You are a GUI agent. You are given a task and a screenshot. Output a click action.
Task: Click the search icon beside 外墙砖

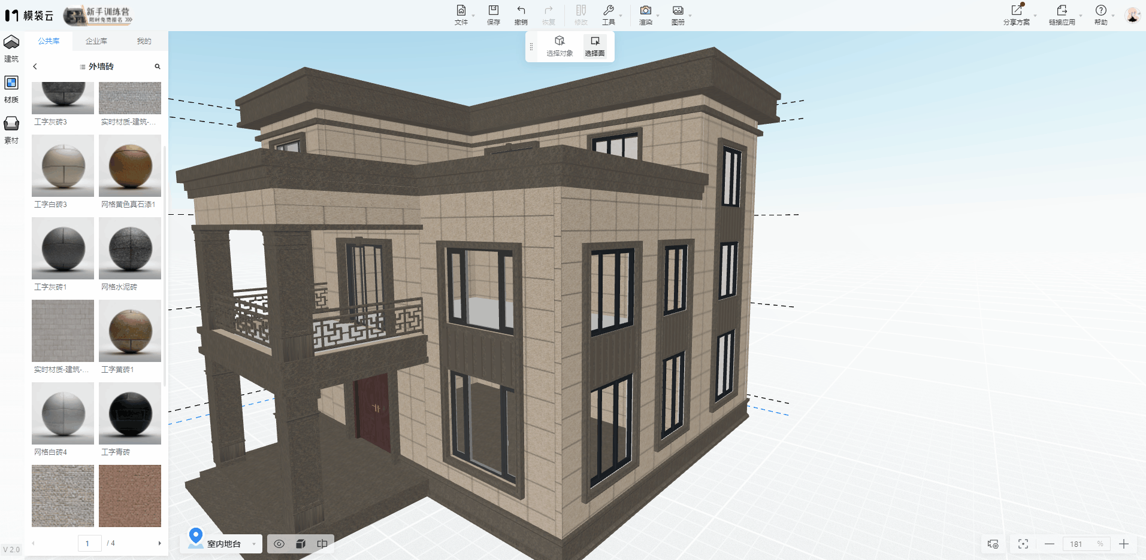[158, 66]
